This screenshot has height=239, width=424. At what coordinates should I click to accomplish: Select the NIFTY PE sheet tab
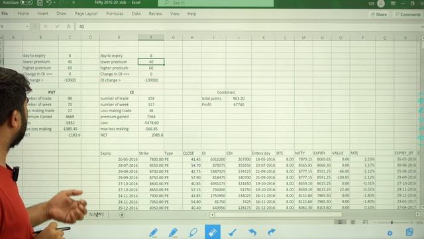97,214
